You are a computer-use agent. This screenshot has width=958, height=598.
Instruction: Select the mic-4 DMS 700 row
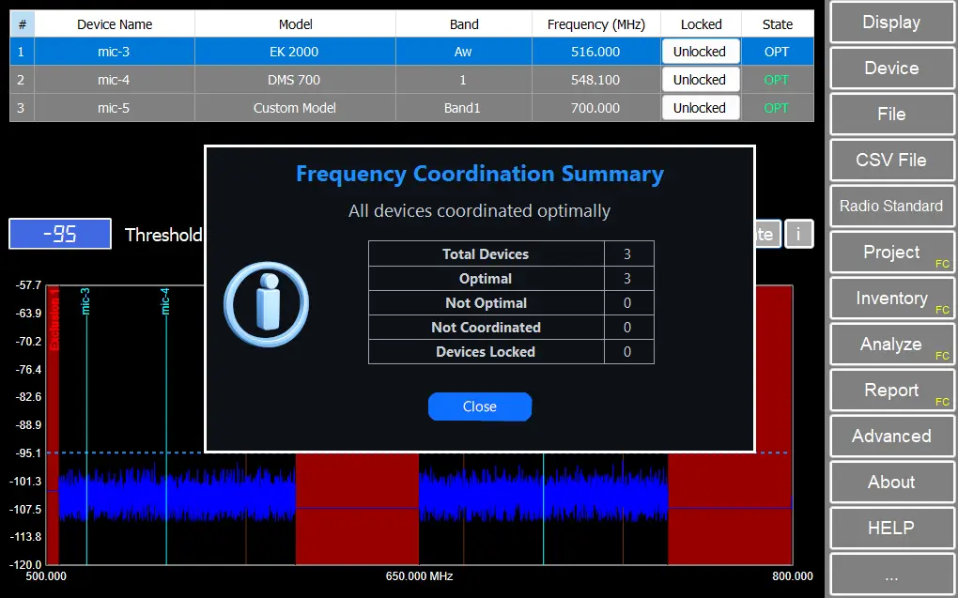294,80
